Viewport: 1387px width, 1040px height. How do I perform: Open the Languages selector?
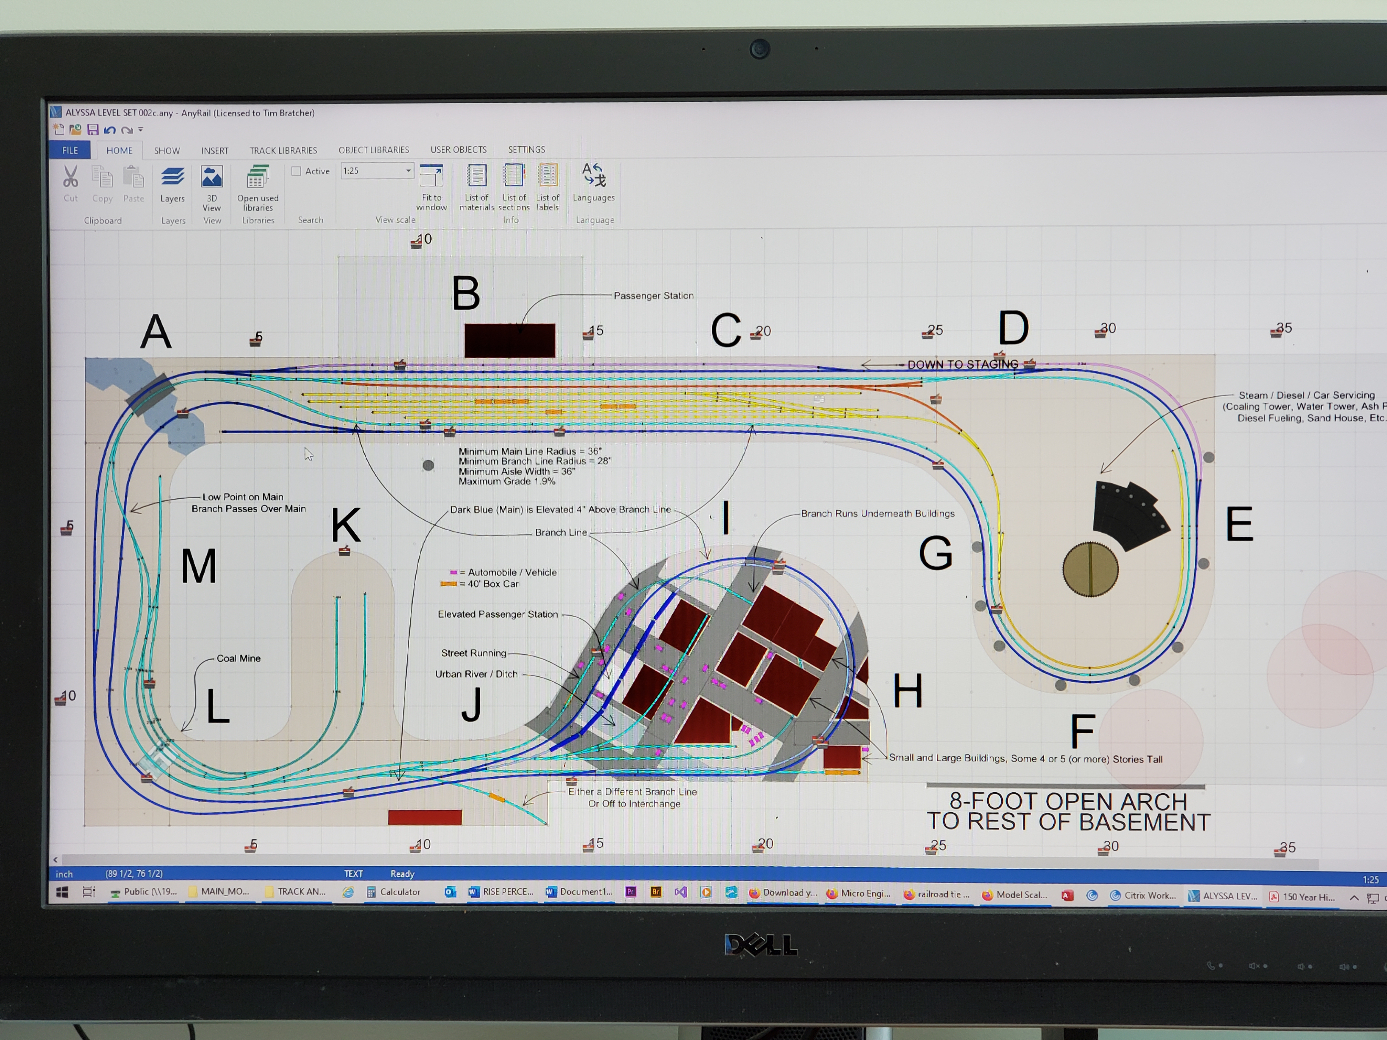(x=594, y=182)
